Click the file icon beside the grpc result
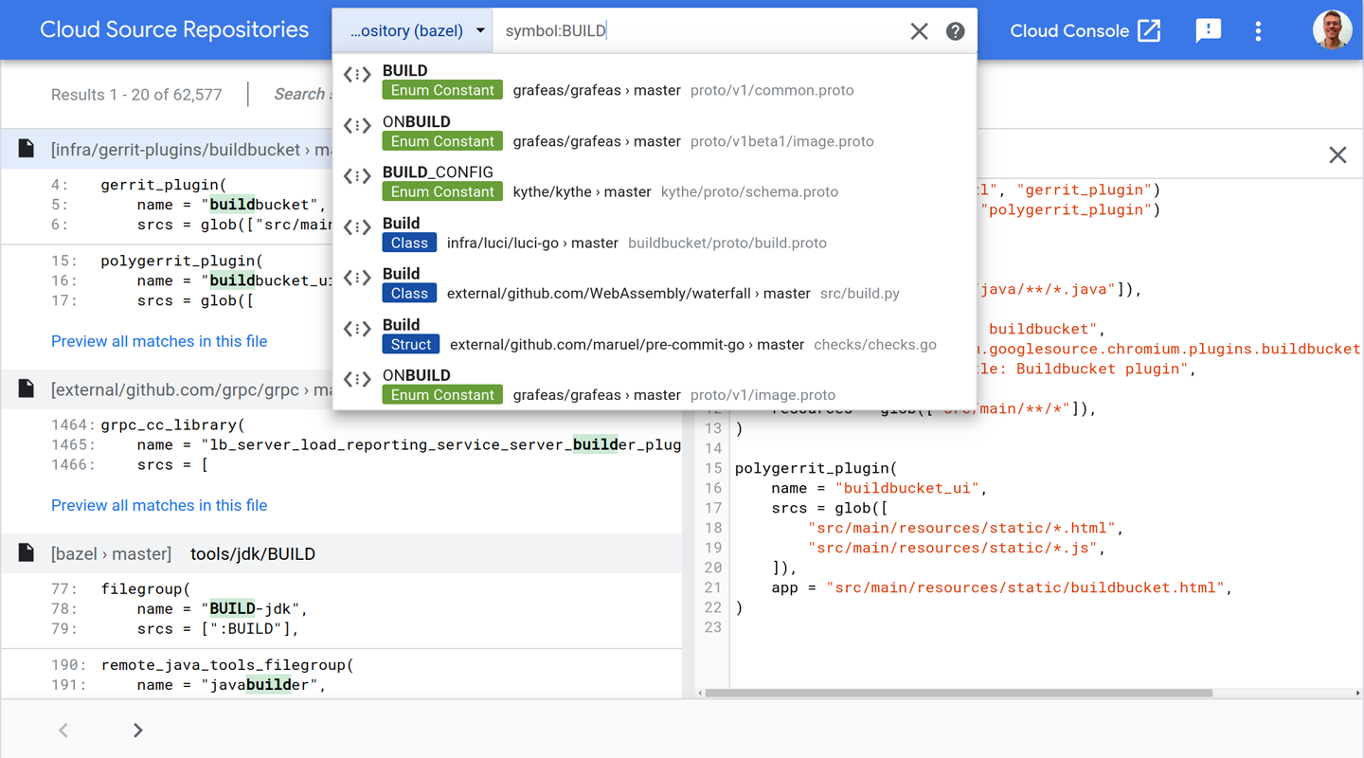The height and width of the screenshot is (758, 1364). pos(26,387)
